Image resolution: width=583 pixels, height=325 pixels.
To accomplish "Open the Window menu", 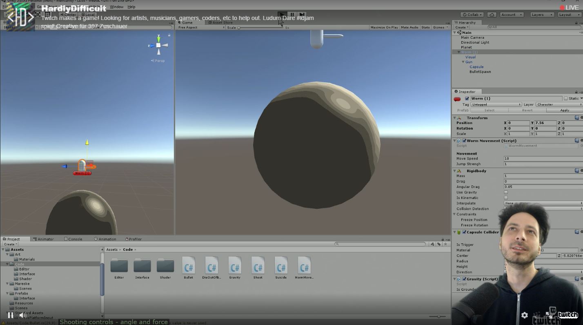I will click(116, 7).
